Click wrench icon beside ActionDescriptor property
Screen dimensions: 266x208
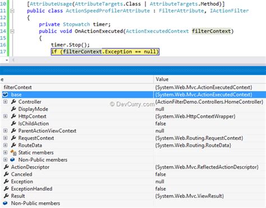pyautogui.click(x=6, y=167)
